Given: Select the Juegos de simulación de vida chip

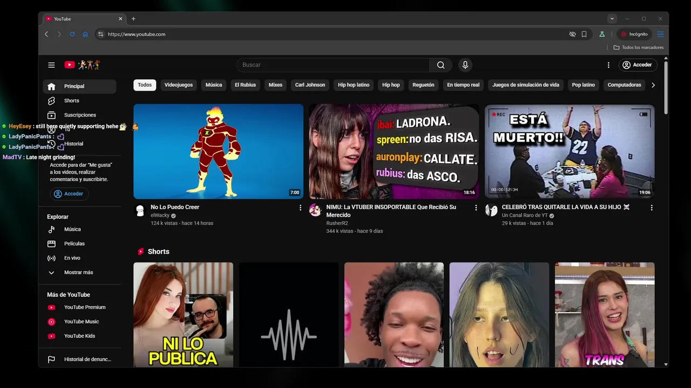Looking at the screenshot, I should coord(526,85).
